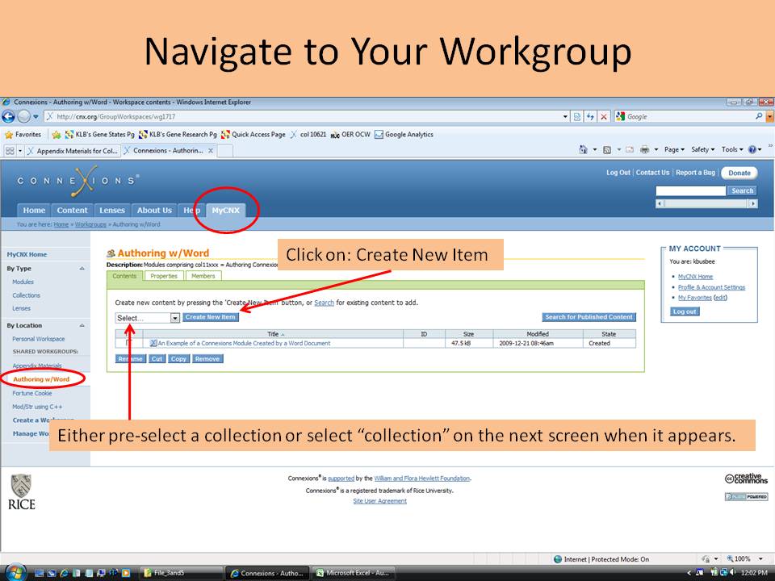Click the Rice University logo

[22, 491]
